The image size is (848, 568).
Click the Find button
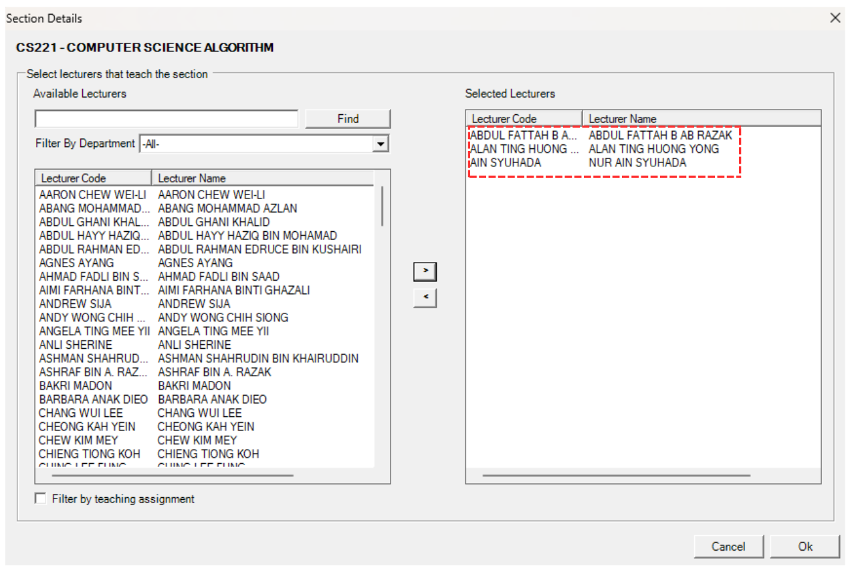click(348, 119)
